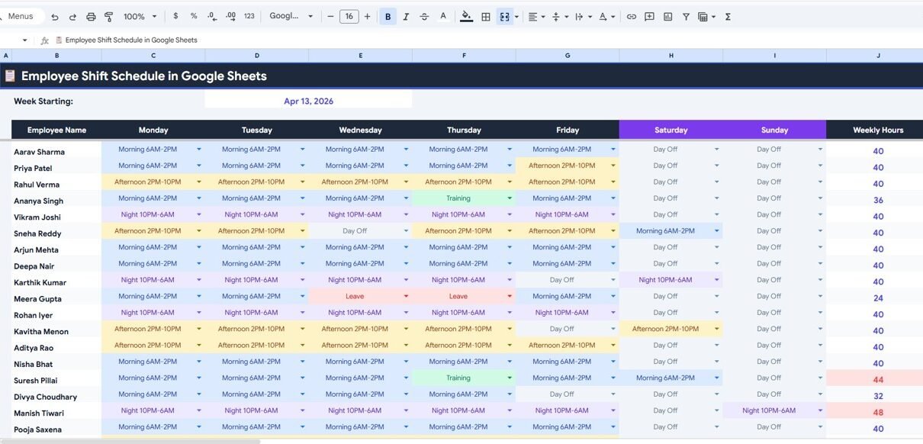The height and width of the screenshot is (444, 923).
Task: Select the column H header
Action: (x=671, y=56)
